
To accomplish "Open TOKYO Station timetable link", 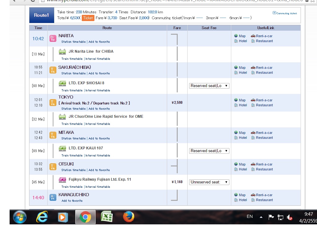I will click(x=74, y=109).
